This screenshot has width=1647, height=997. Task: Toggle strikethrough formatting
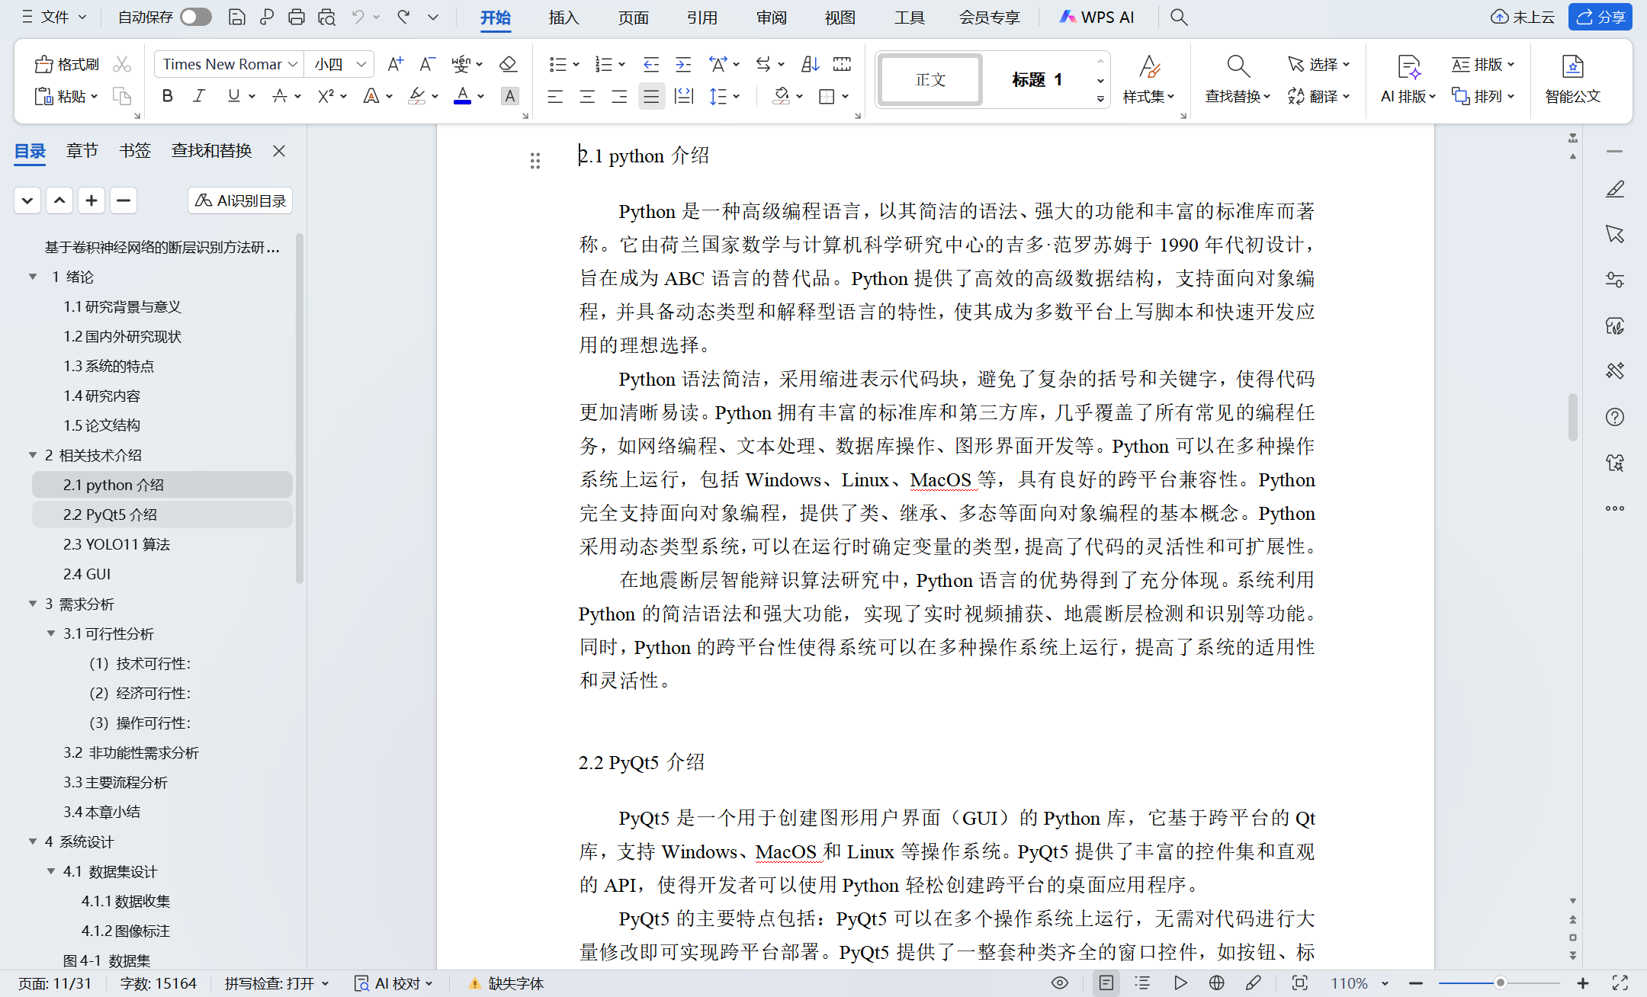[280, 96]
